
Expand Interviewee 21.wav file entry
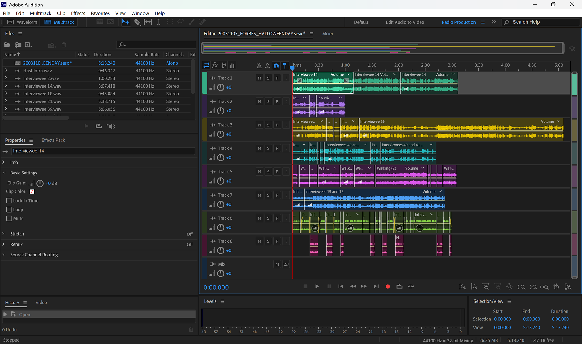click(6, 101)
